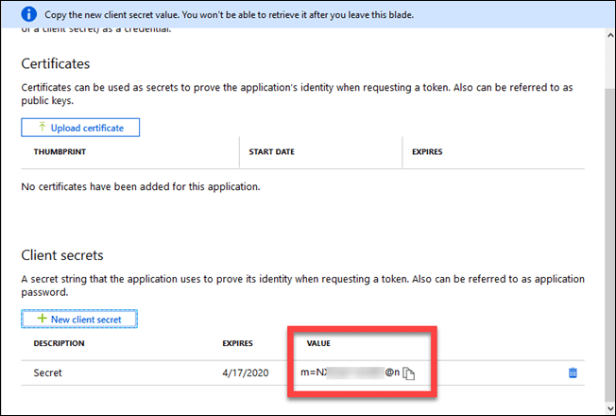Image resolution: width=616 pixels, height=416 pixels.
Task: Click EXPIRES header in the certificates table
Action: point(427,151)
